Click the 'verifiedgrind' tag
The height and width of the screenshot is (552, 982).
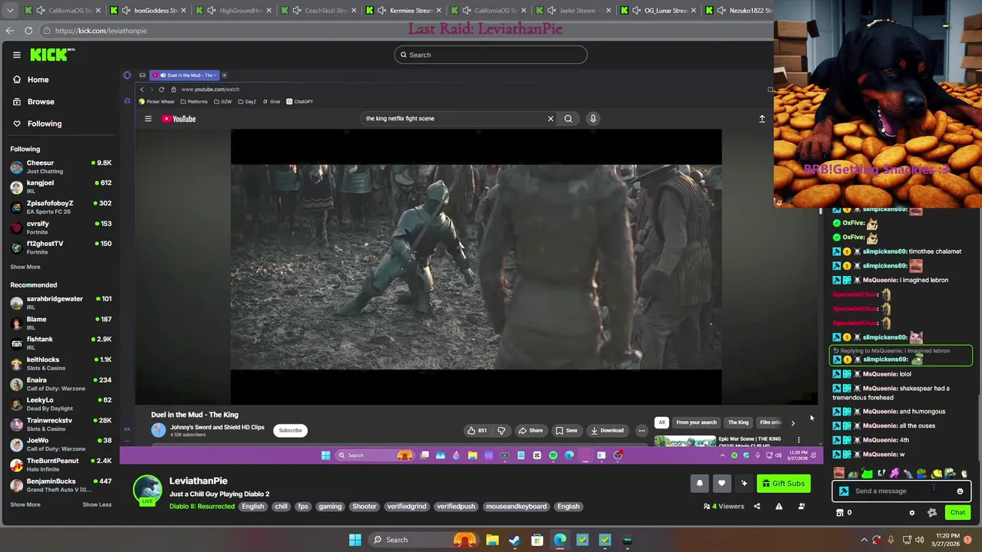click(x=407, y=506)
